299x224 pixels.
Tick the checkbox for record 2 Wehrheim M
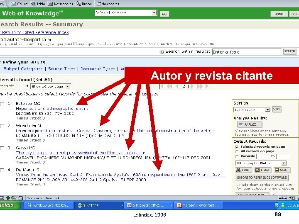(2, 126)
